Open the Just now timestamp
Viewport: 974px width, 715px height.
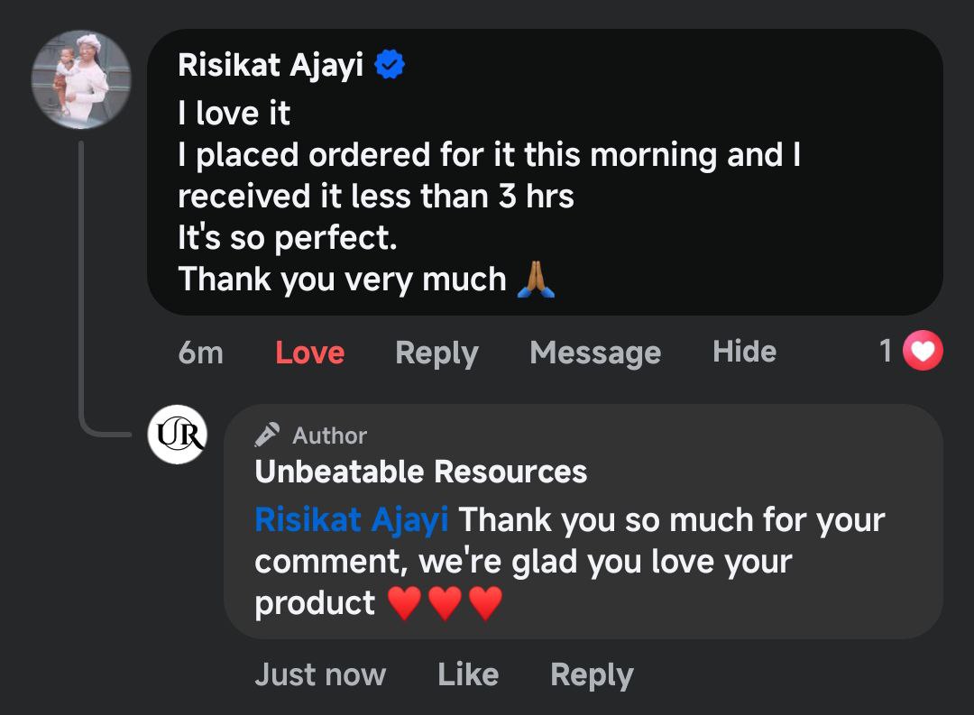[320, 674]
